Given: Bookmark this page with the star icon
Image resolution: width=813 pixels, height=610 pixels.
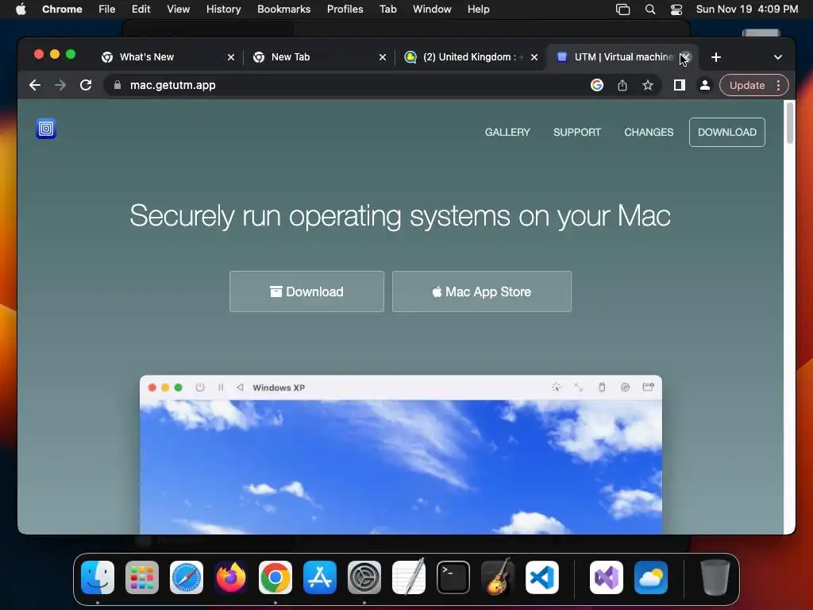Looking at the screenshot, I should tap(648, 85).
